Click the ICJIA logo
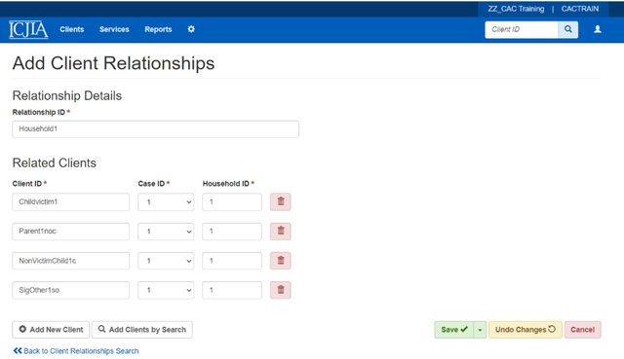 point(28,29)
